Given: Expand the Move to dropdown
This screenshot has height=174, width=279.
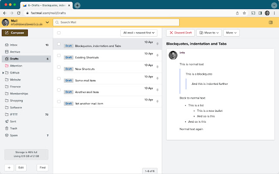Looking at the screenshot, I should point(208,33).
